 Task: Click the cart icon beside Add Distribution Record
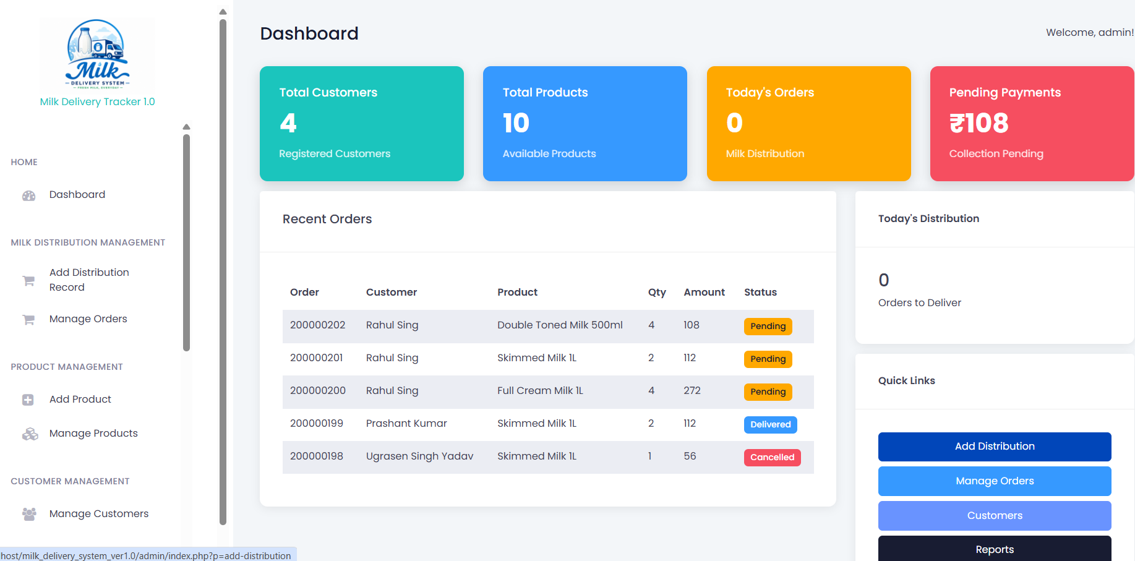click(28, 281)
